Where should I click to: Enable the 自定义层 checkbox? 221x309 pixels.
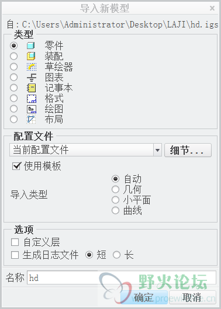(x=15, y=242)
